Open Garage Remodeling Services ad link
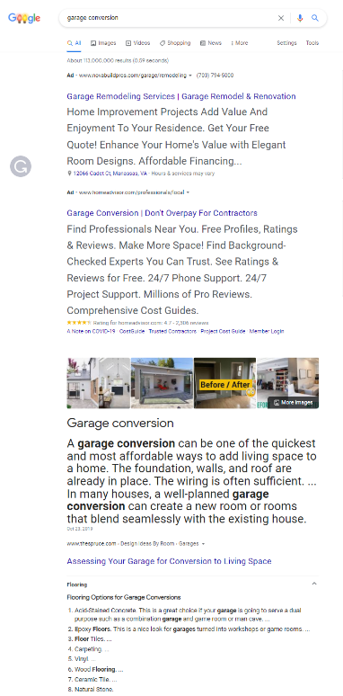Image resolution: width=343 pixels, height=696 pixels. click(181, 96)
